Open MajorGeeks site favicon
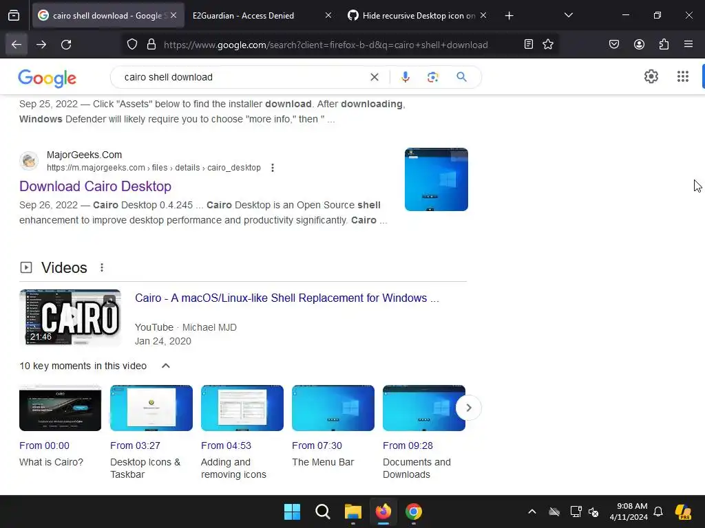Viewport: 705px width, 528px height. click(29, 161)
